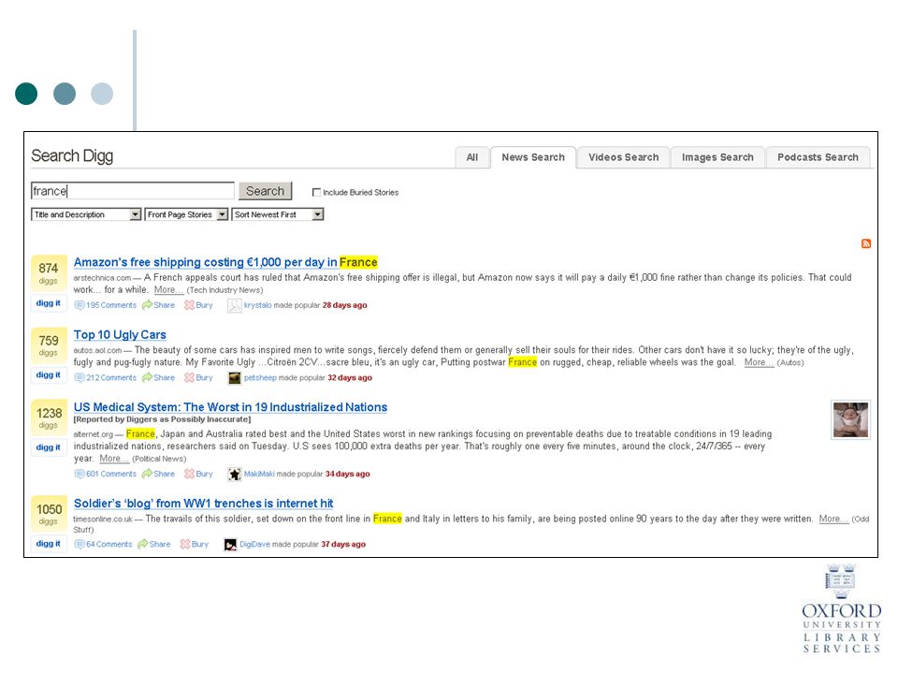Click '28 days ago' text
The width and height of the screenshot is (898, 674).
pos(345,305)
